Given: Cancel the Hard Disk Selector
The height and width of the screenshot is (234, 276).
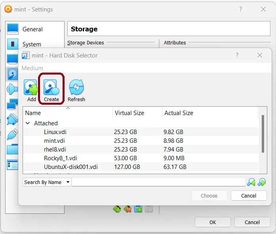Looking at the screenshot, I should pos(249,196).
